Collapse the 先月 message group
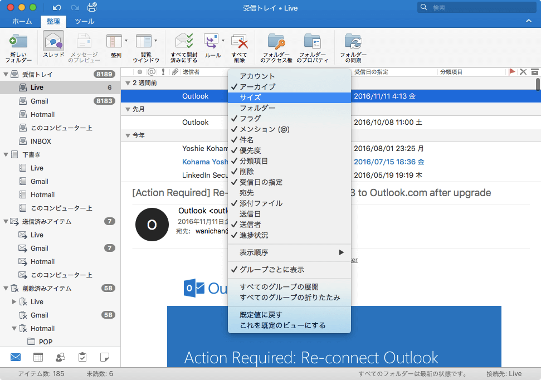 128,109
